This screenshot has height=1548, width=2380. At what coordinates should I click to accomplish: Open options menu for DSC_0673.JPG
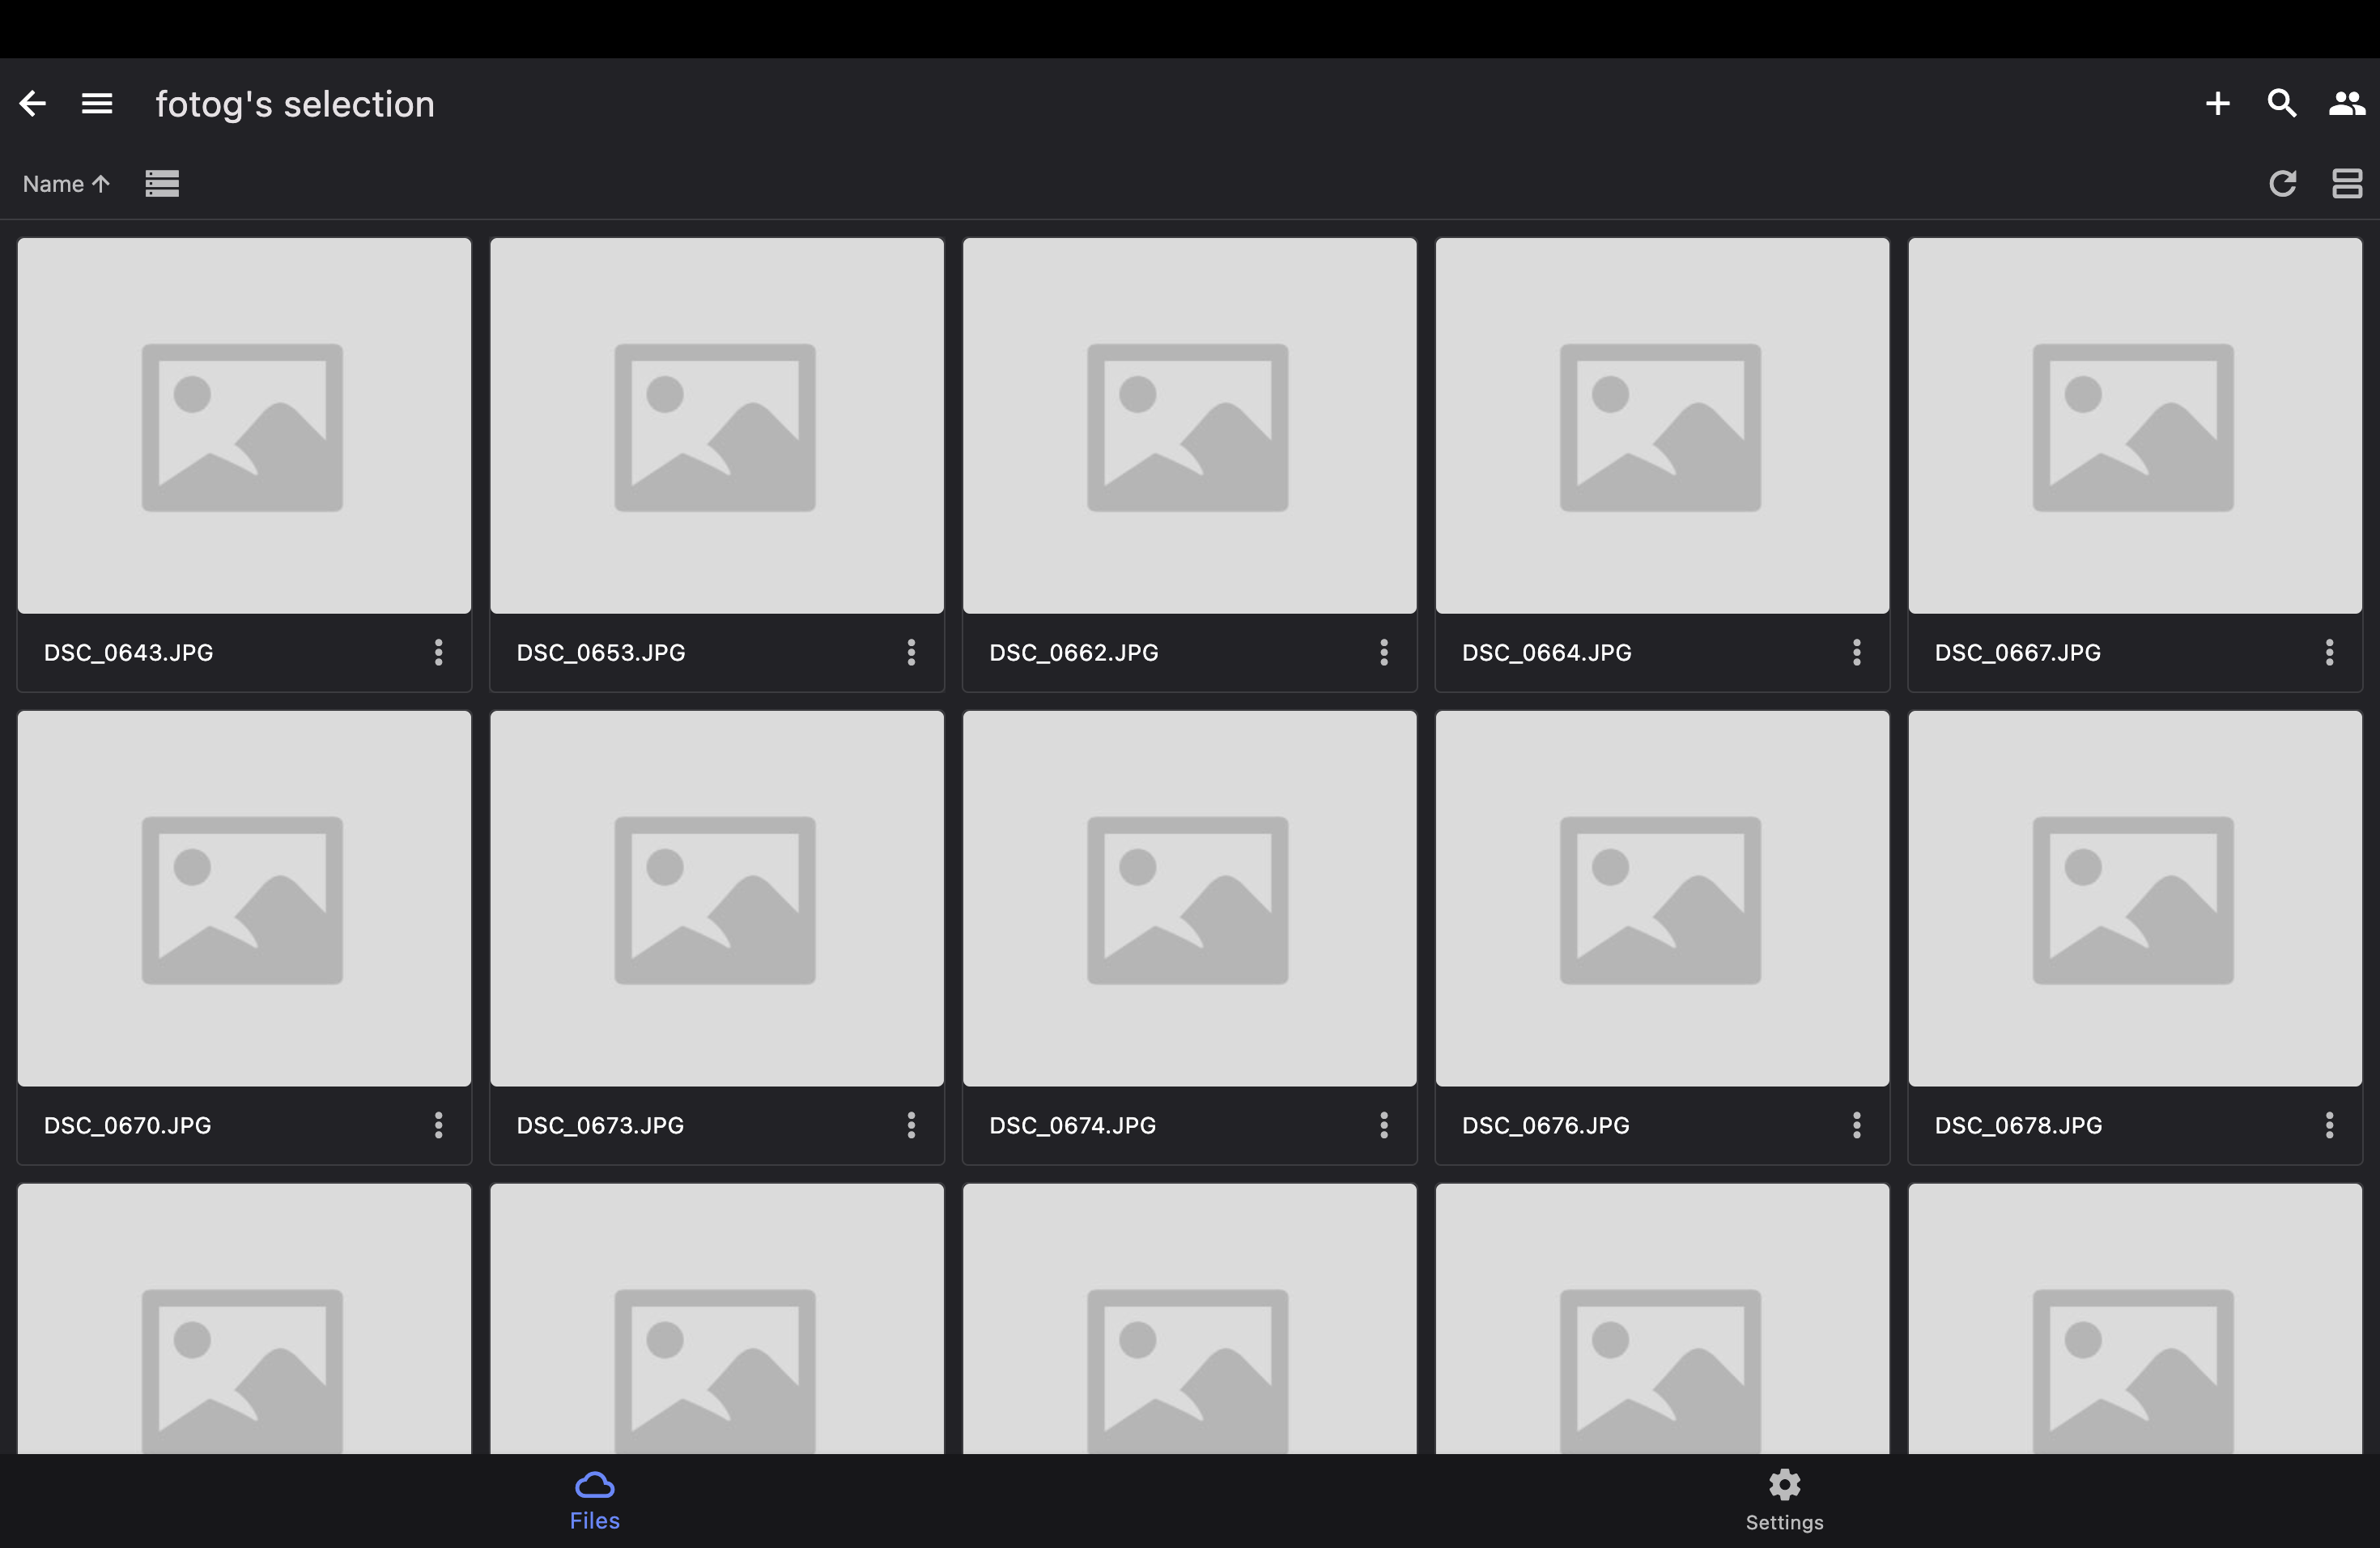[911, 1125]
